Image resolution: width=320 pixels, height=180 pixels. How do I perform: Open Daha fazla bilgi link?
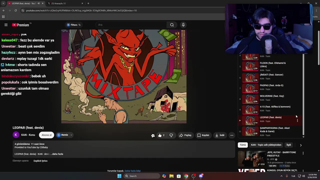(132, 171)
